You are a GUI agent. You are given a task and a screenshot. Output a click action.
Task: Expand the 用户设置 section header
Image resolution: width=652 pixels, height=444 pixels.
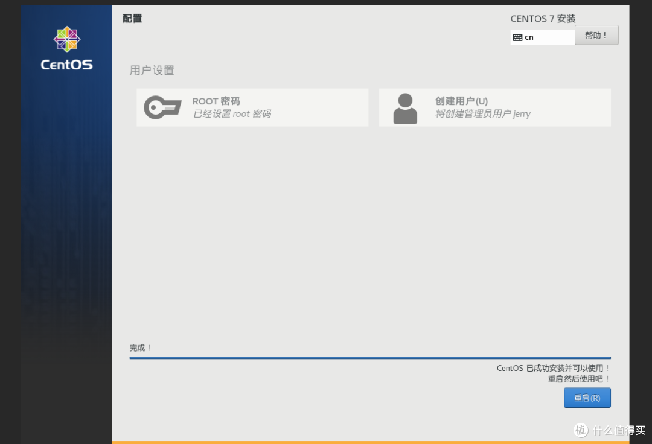(x=152, y=71)
